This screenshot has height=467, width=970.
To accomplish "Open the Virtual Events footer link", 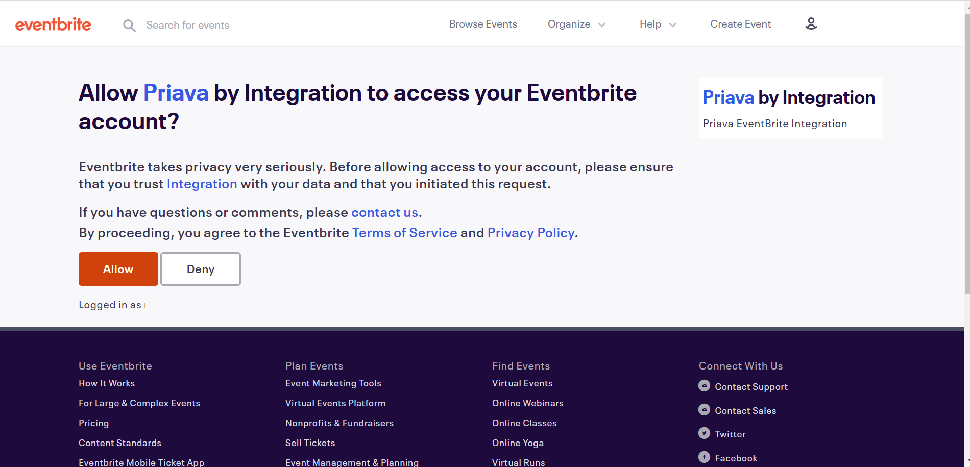I will pyautogui.click(x=522, y=383).
